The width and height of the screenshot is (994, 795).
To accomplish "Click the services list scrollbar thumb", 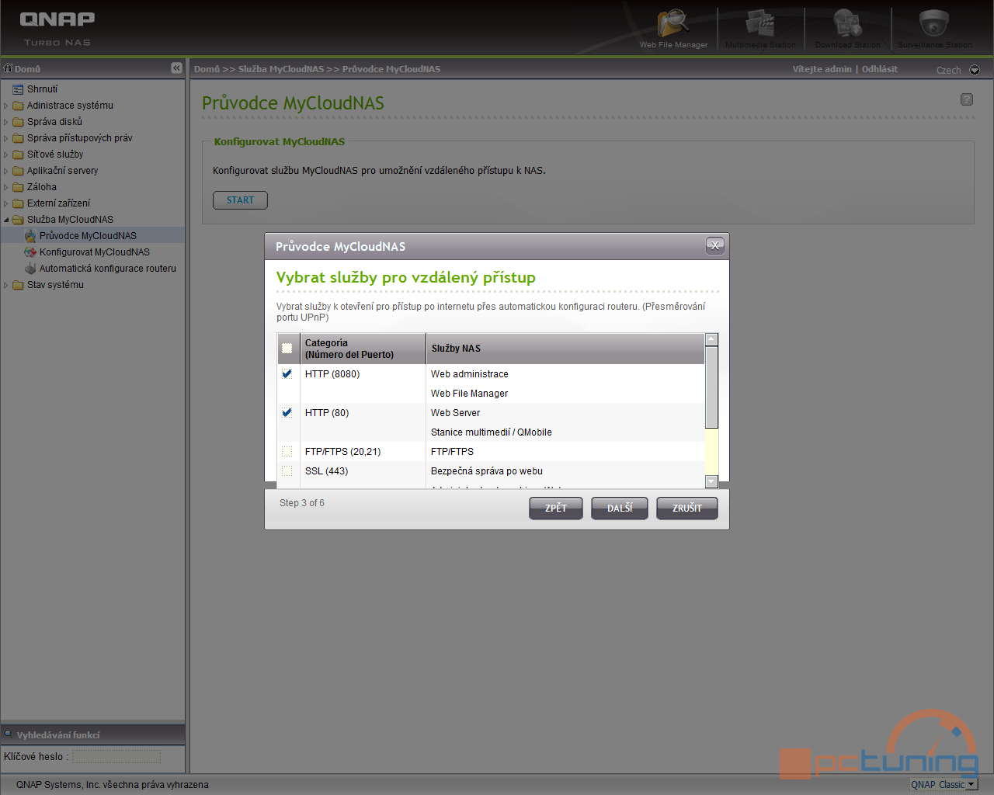I will (x=711, y=387).
